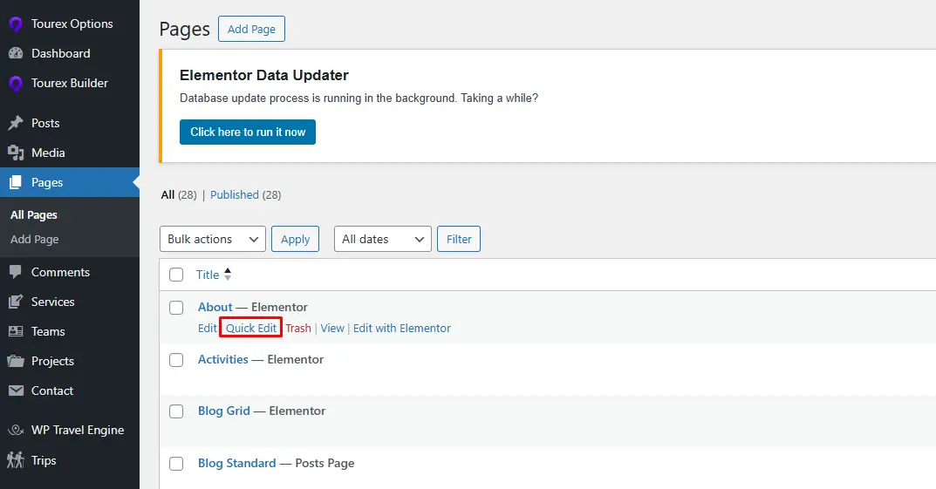Viewport: 936px width, 489px height.
Task: Click the Projects folder icon
Action: point(16,361)
